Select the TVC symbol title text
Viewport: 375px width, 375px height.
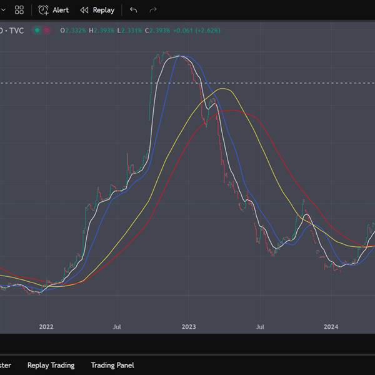(16, 31)
